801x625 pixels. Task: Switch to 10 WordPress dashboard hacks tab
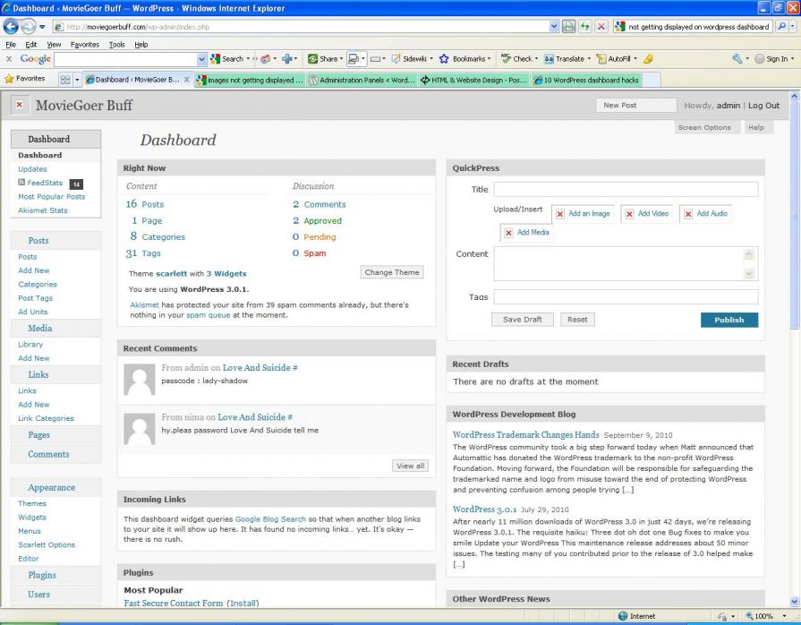pyautogui.click(x=586, y=80)
